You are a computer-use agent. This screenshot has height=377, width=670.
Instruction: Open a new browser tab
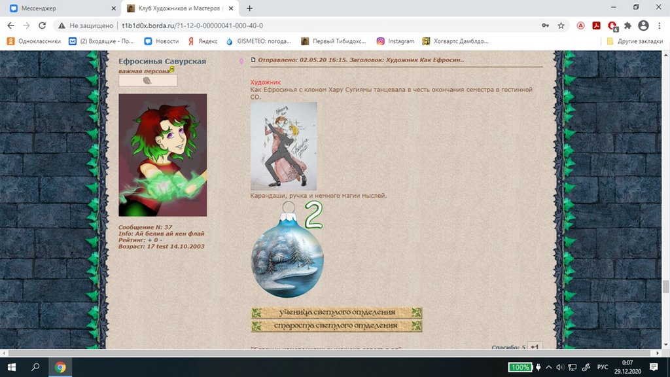[249, 8]
